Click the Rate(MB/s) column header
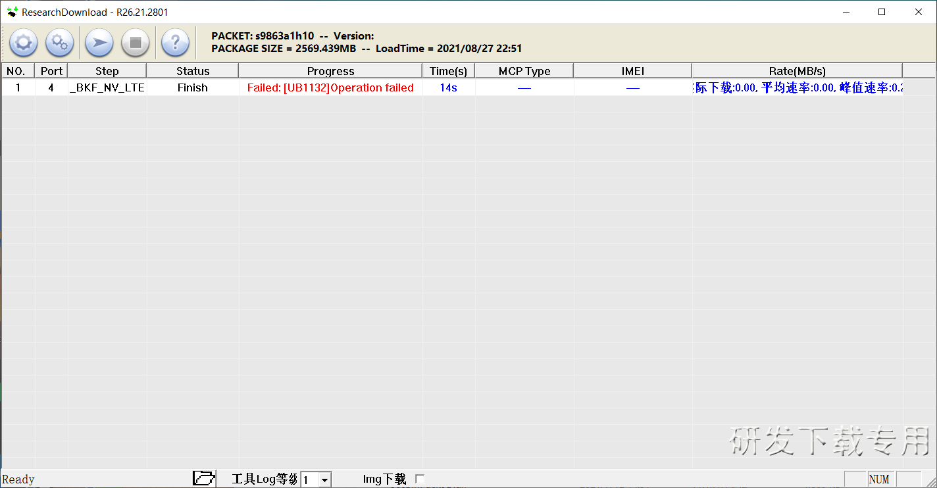This screenshot has width=937, height=488. 797,71
